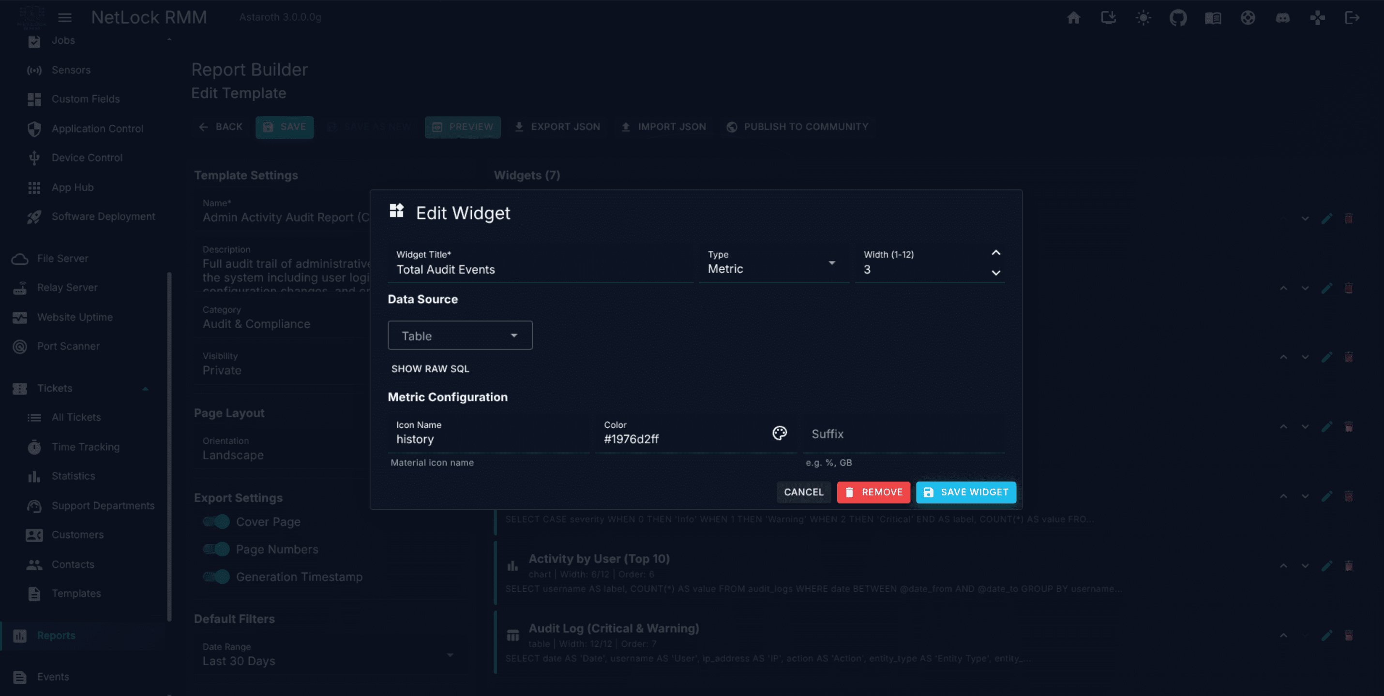Toggle the Page Numbers switch
This screenshot has height=696, width=1384.
[216, 549]
